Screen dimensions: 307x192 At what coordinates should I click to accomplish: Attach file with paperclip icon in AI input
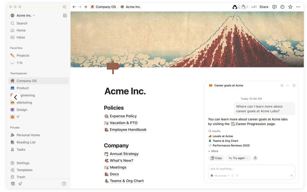point(233,175)
